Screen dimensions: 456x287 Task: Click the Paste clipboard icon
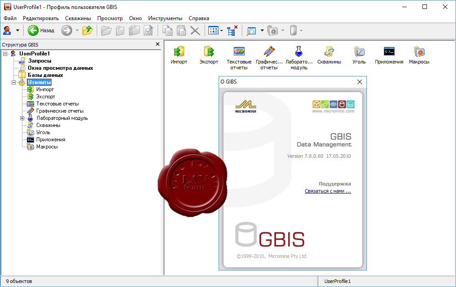coord(181,30)
